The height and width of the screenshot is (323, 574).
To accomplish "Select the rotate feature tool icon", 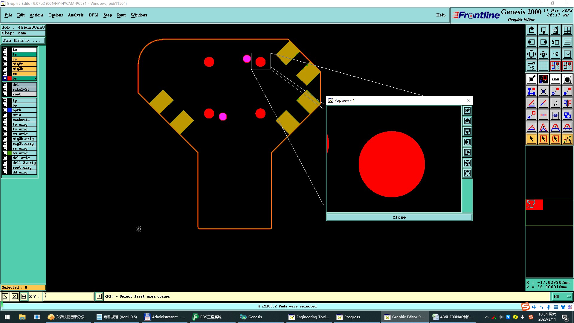I will click(x=555, y=103).
